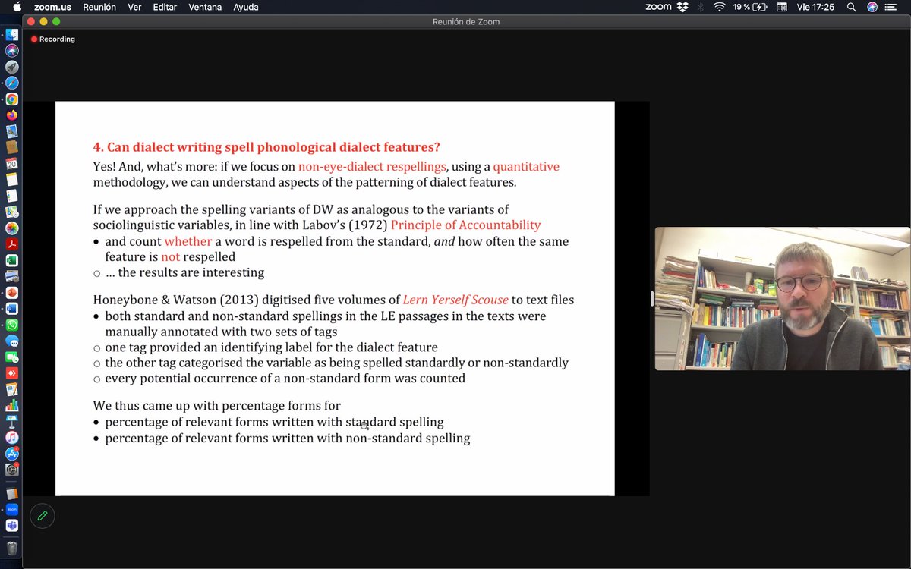The height and width of the screenshot is (569, 911).
Task: Open Spotlight search magnifier
Action: coord(852,7)
